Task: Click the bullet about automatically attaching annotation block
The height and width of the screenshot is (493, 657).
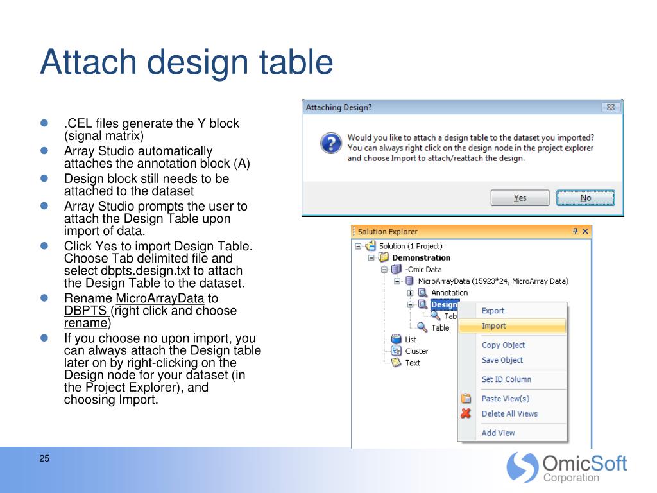Action: point(157,157)
